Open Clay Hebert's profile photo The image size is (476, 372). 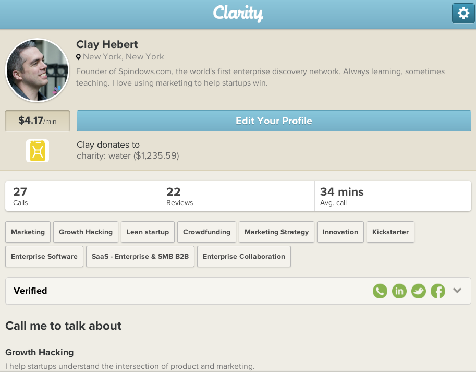[38, 70]
